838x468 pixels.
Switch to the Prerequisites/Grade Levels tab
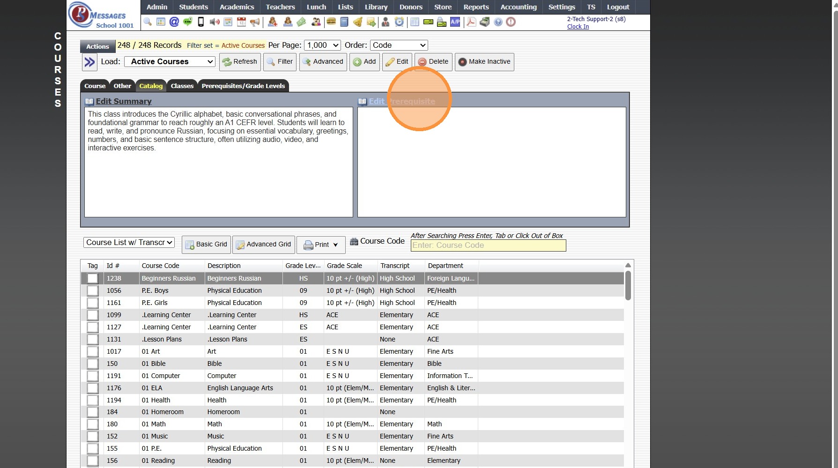tap(243, 86)
